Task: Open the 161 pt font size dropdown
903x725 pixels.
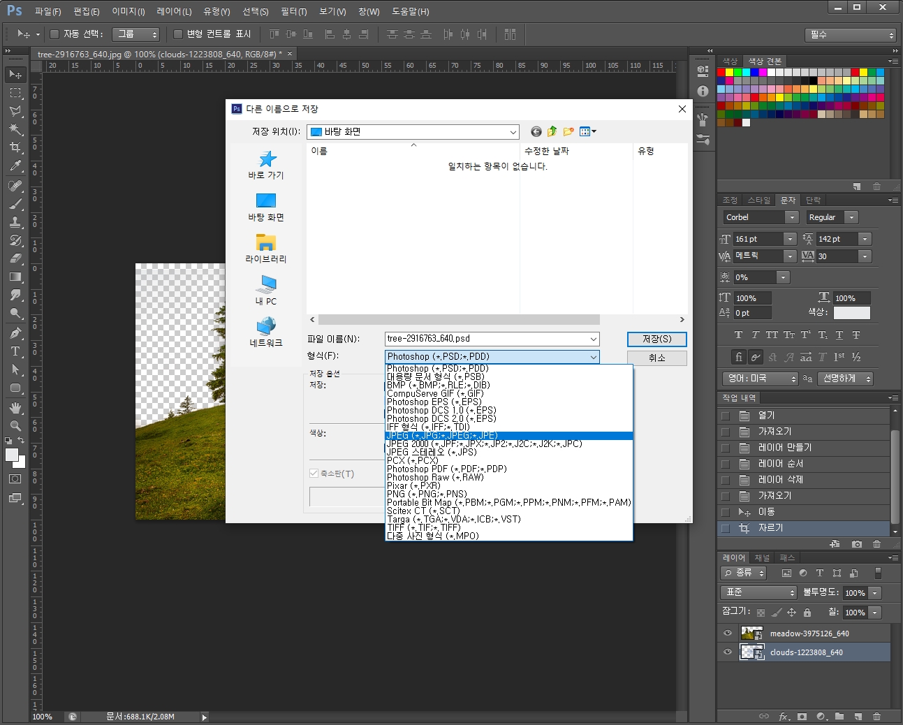Action: point(789,239)
